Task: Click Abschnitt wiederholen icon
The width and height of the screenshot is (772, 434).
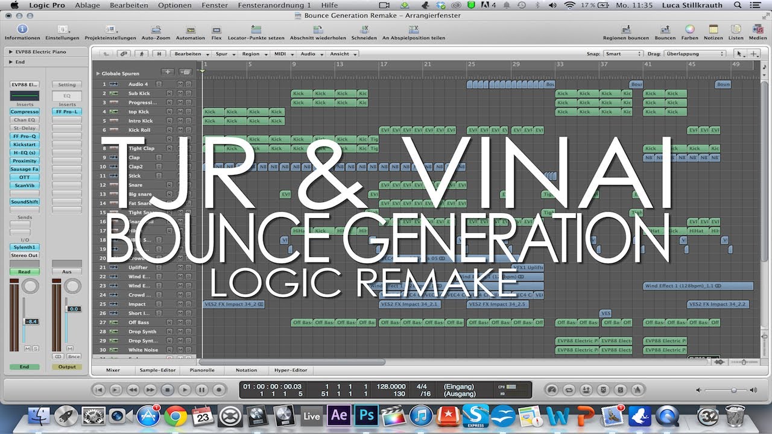Action: (318, 29)
